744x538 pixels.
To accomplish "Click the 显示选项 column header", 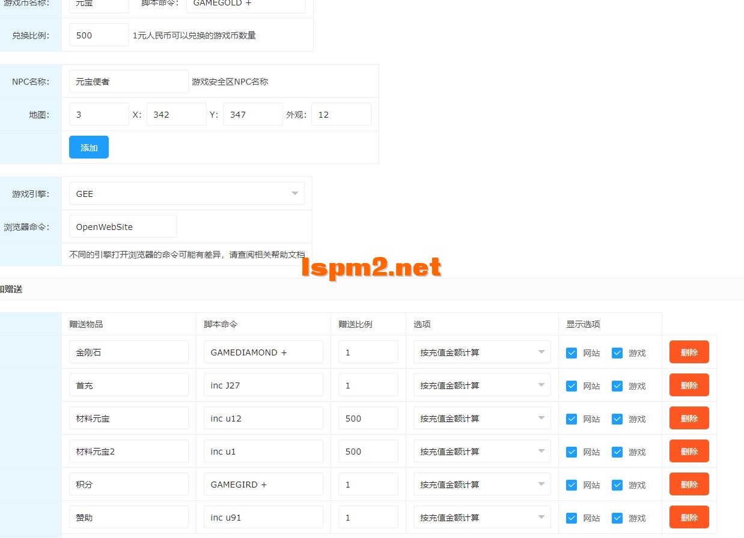I will pos(583,324).
